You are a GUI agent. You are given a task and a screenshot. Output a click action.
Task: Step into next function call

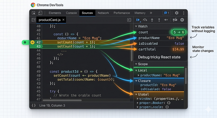pos(152,20)
